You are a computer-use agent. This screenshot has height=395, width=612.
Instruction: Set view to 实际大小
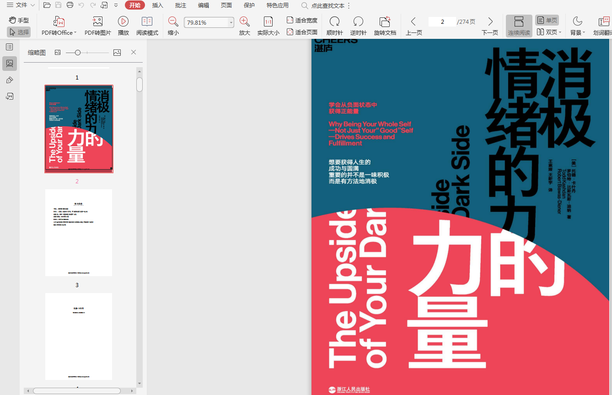(x=268, y=26)
